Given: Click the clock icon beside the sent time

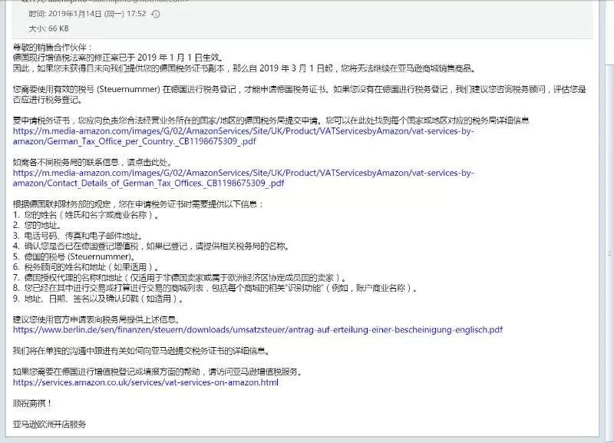Looking at the screenshot, I should click(156, 14).
